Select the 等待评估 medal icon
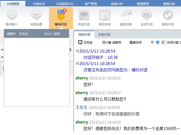 tap(61, 15)
